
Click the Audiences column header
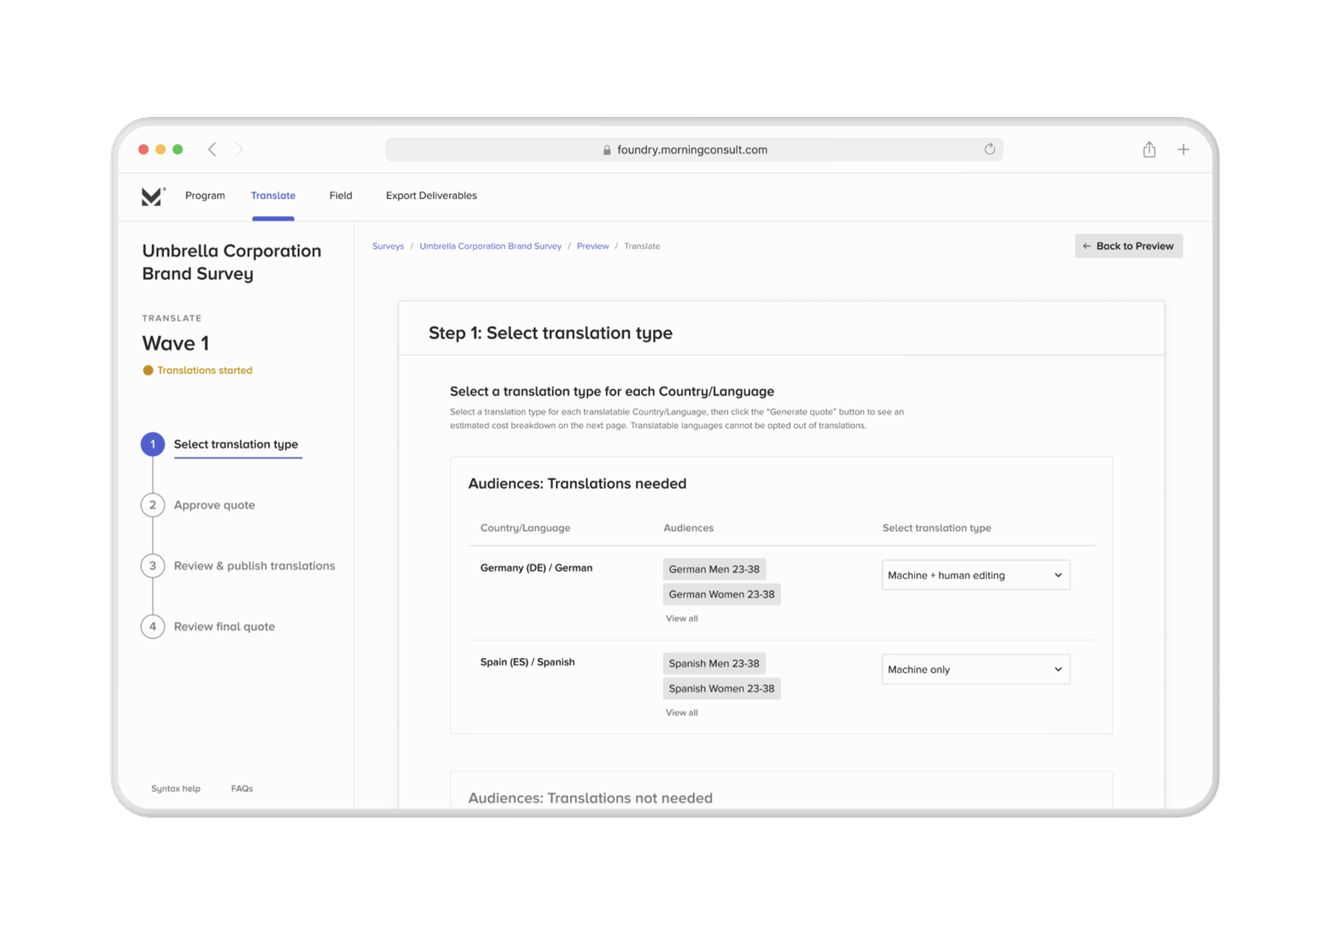pyautogui.click(x=689, y=528)
